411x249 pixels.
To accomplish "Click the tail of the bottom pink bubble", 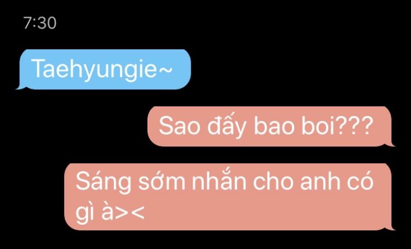I will 391,228.
